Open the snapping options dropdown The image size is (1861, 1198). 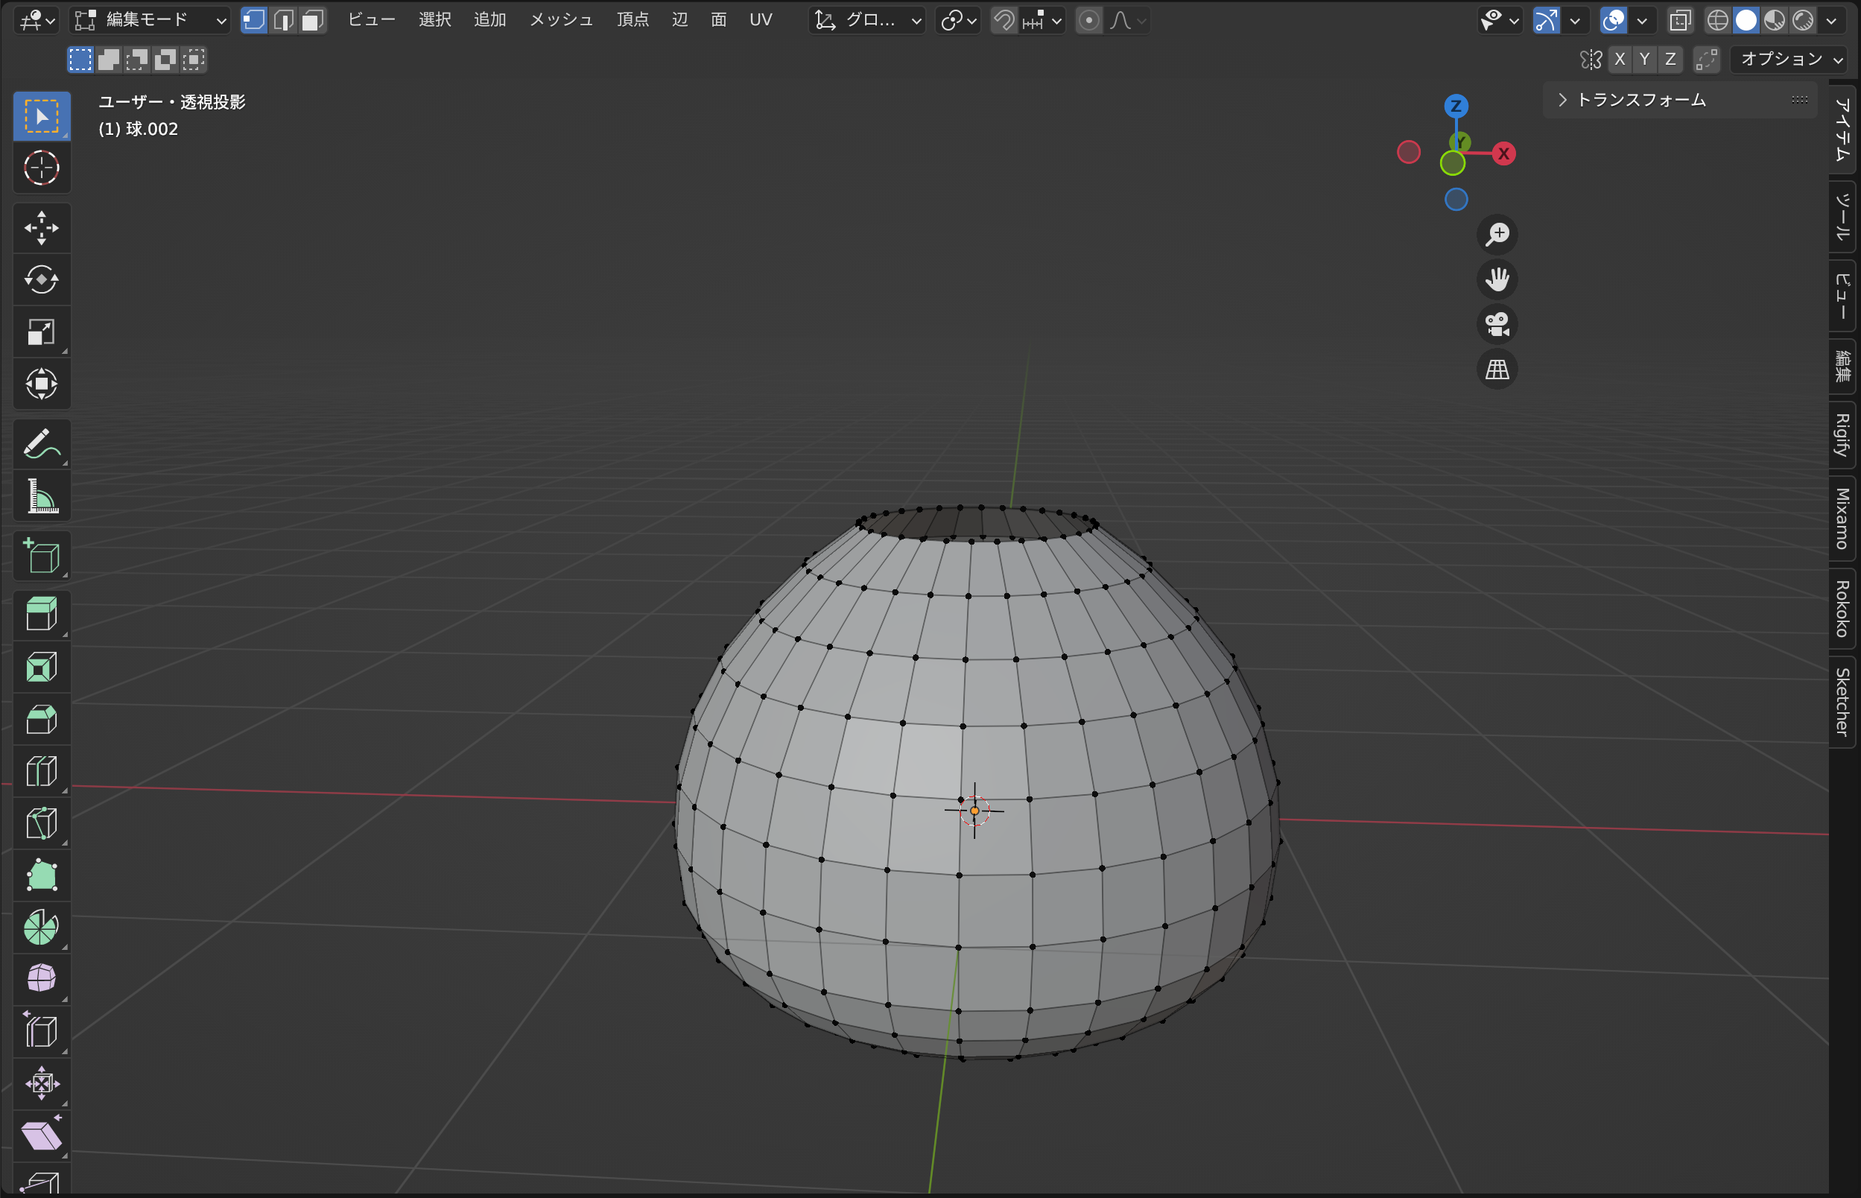coord(1042,20)
